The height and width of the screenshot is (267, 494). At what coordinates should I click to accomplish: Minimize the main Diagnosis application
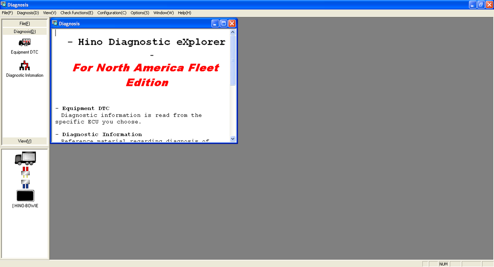(473, 5)
